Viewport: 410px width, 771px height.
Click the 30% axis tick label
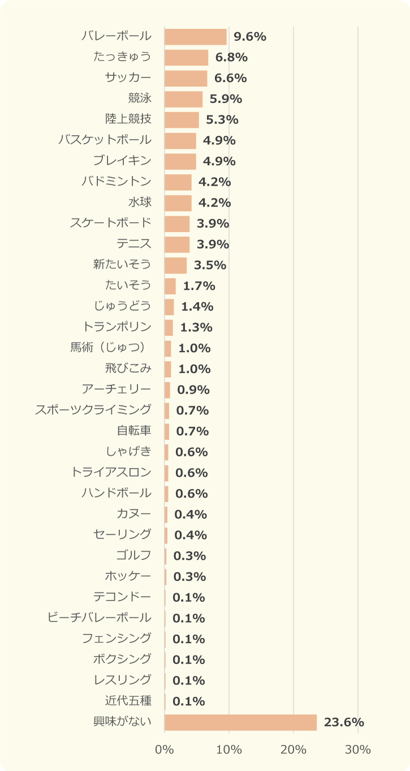(358, 750)
